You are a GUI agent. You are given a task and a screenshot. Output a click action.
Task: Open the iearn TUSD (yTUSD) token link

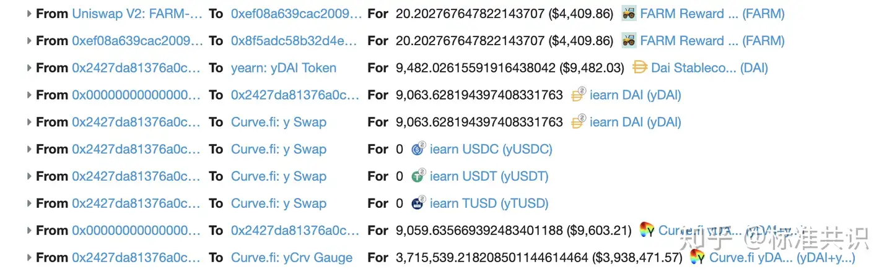click(489, 203)
